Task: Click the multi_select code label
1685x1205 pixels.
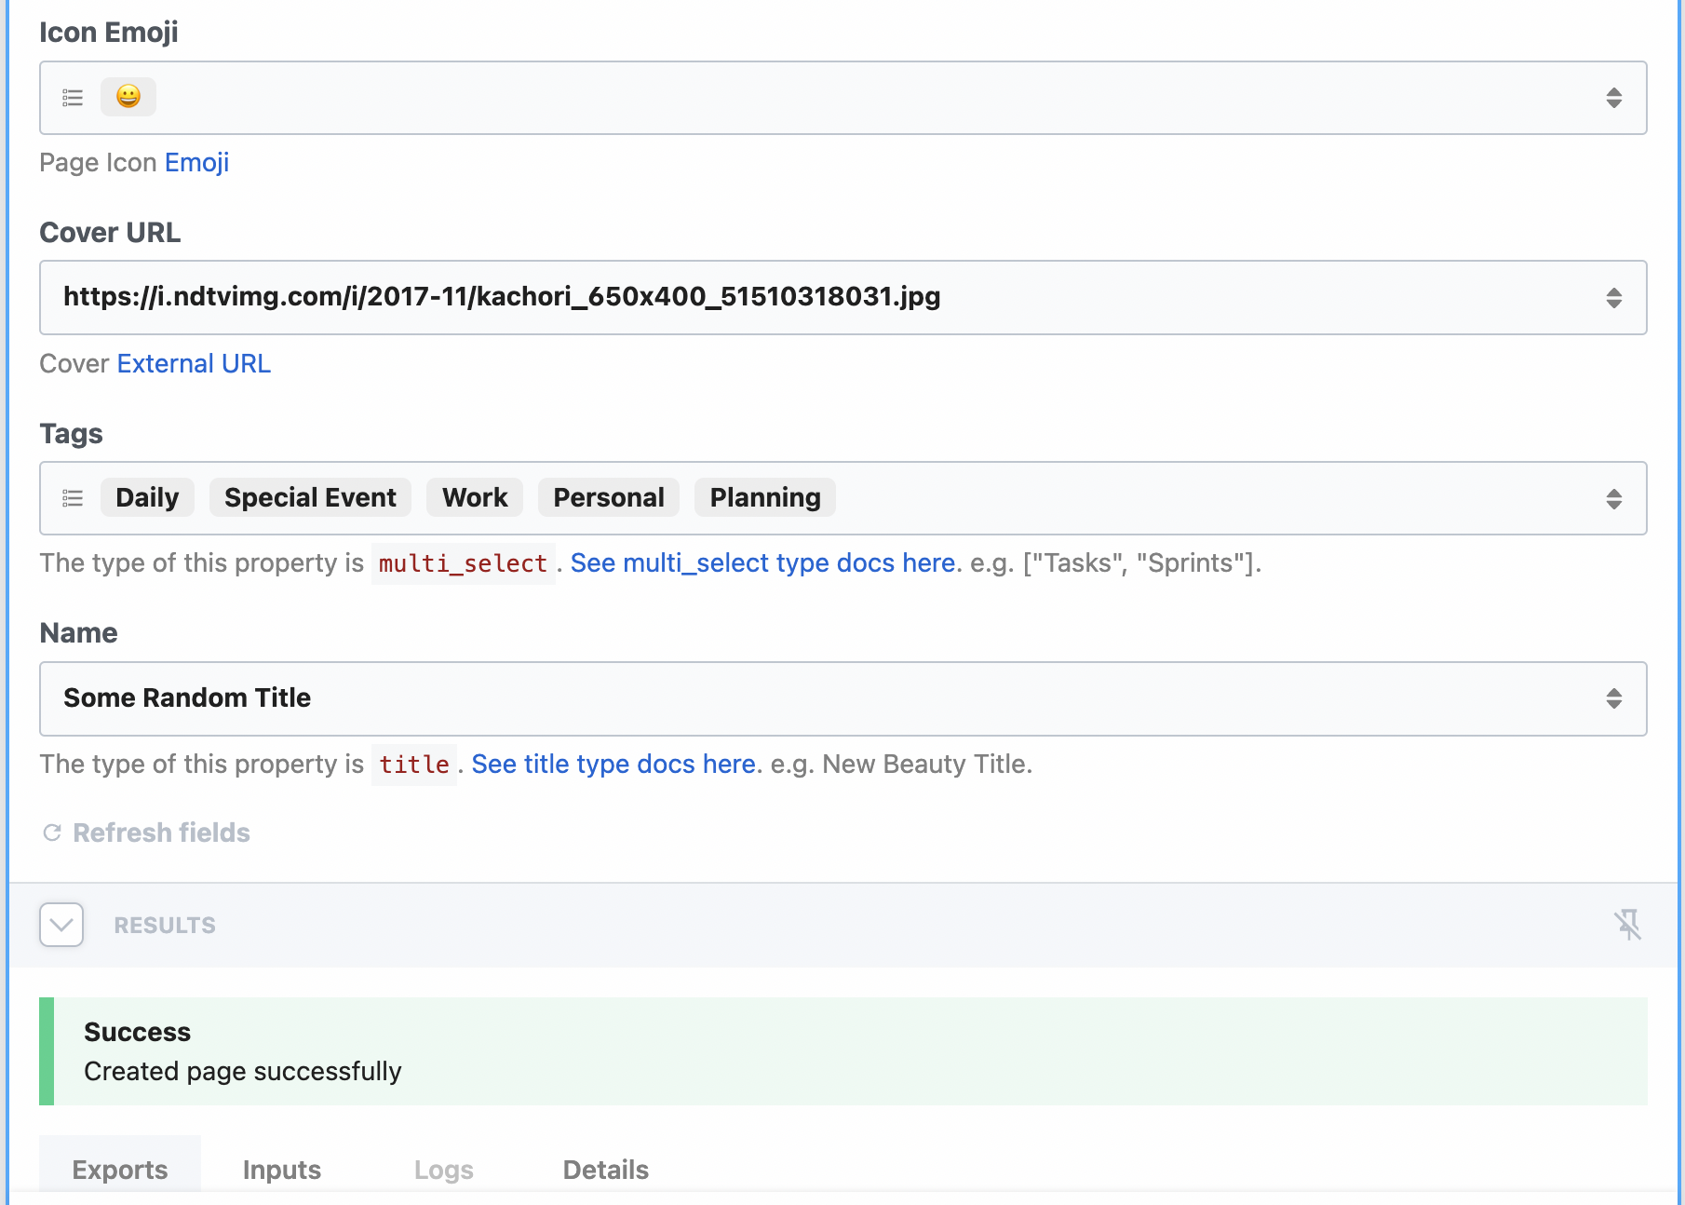Action: click(x=463, y=563)
